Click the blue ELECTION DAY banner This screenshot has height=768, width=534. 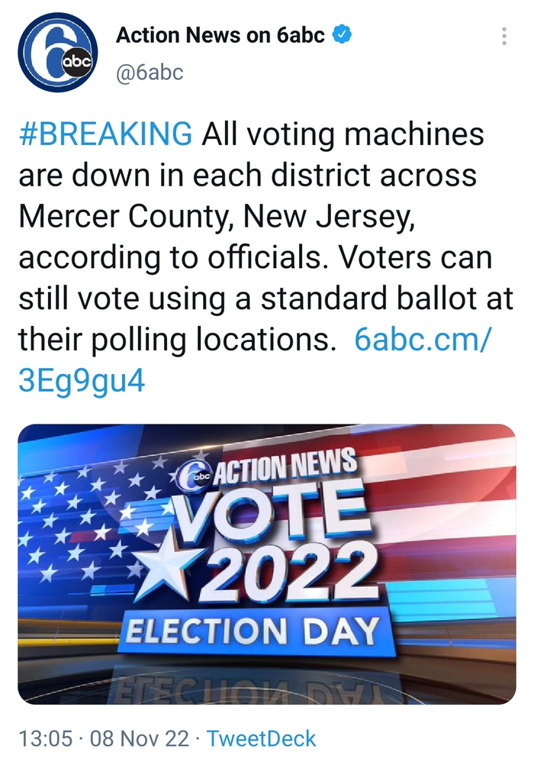(x=253, y=631)
